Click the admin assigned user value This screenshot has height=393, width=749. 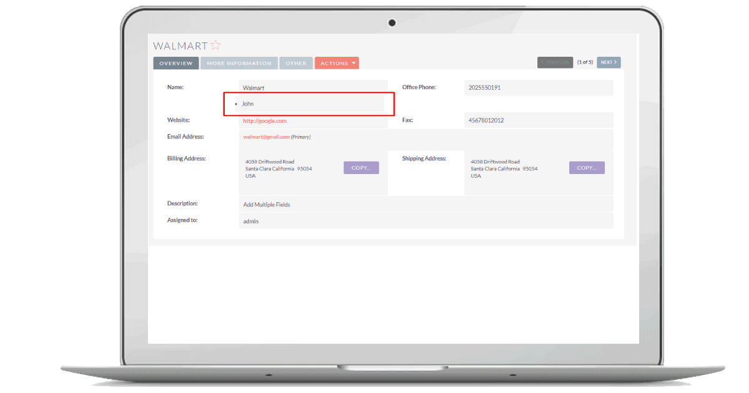tap(250, 221)
